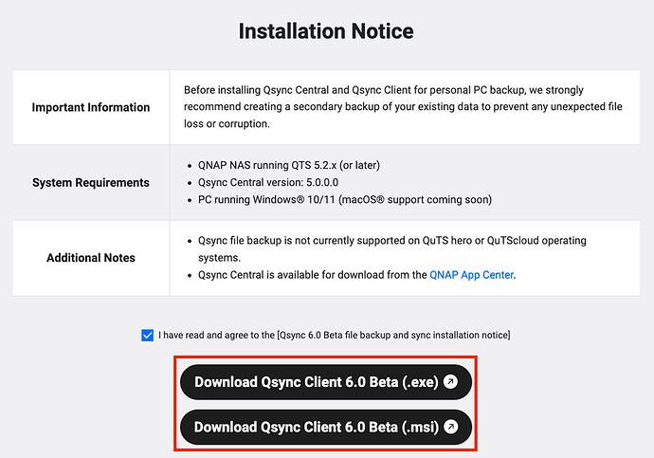The width and height of the screenshot is (654, 458).
Task: Click the QuTS hero not supported bullet
Action: point(379,242)
